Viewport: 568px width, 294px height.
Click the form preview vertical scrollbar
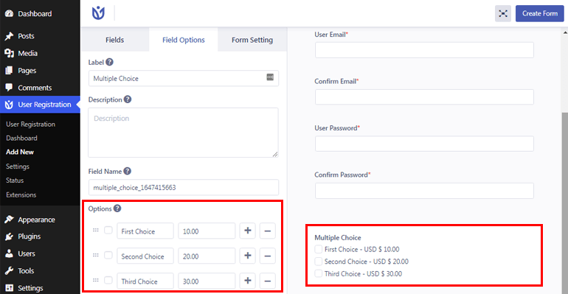(x=565, y=203)
